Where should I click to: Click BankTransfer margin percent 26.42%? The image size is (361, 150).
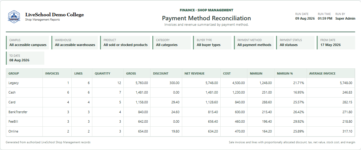click(x=299, y=112)
